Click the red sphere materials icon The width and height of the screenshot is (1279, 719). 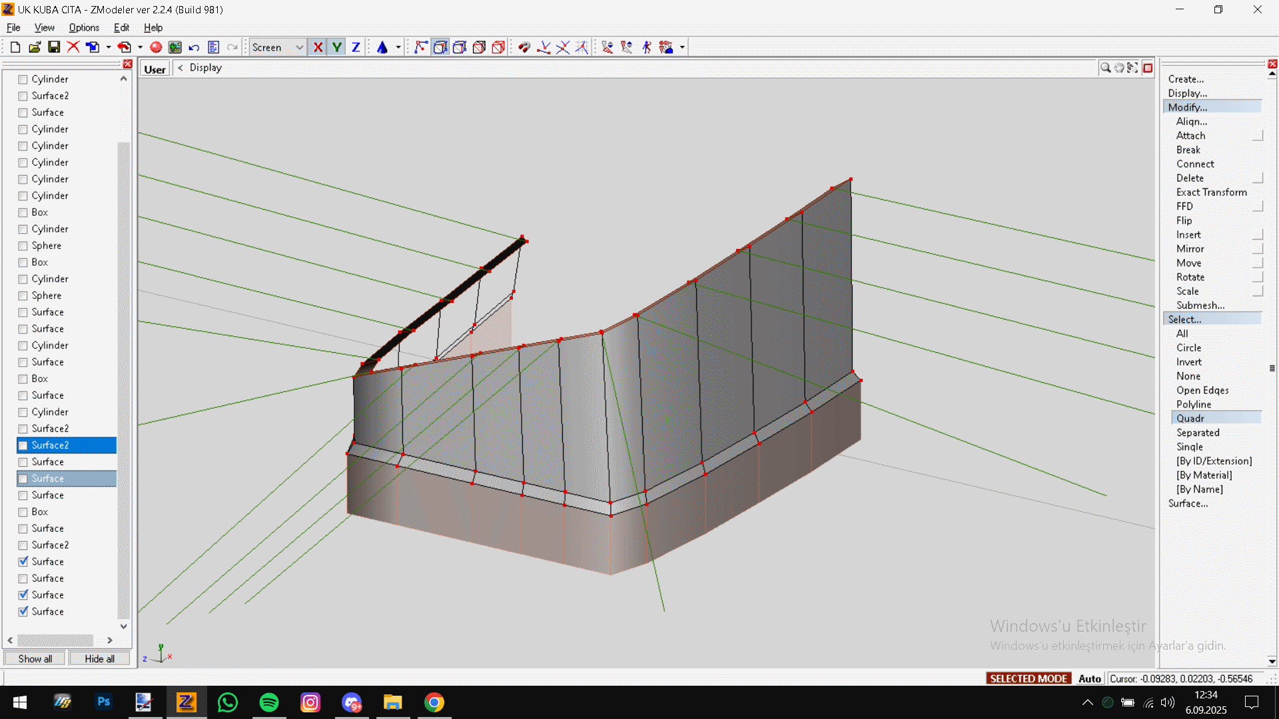click(156, 47)
